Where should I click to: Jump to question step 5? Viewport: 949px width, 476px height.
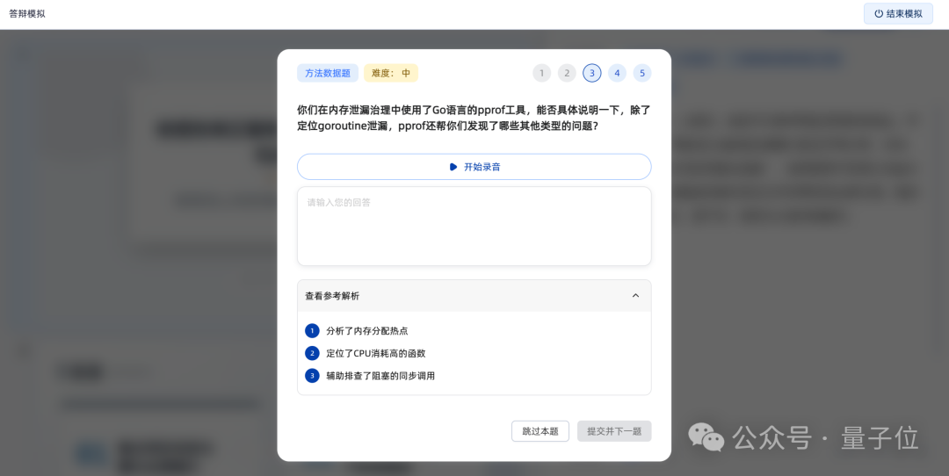pos(642,73)
